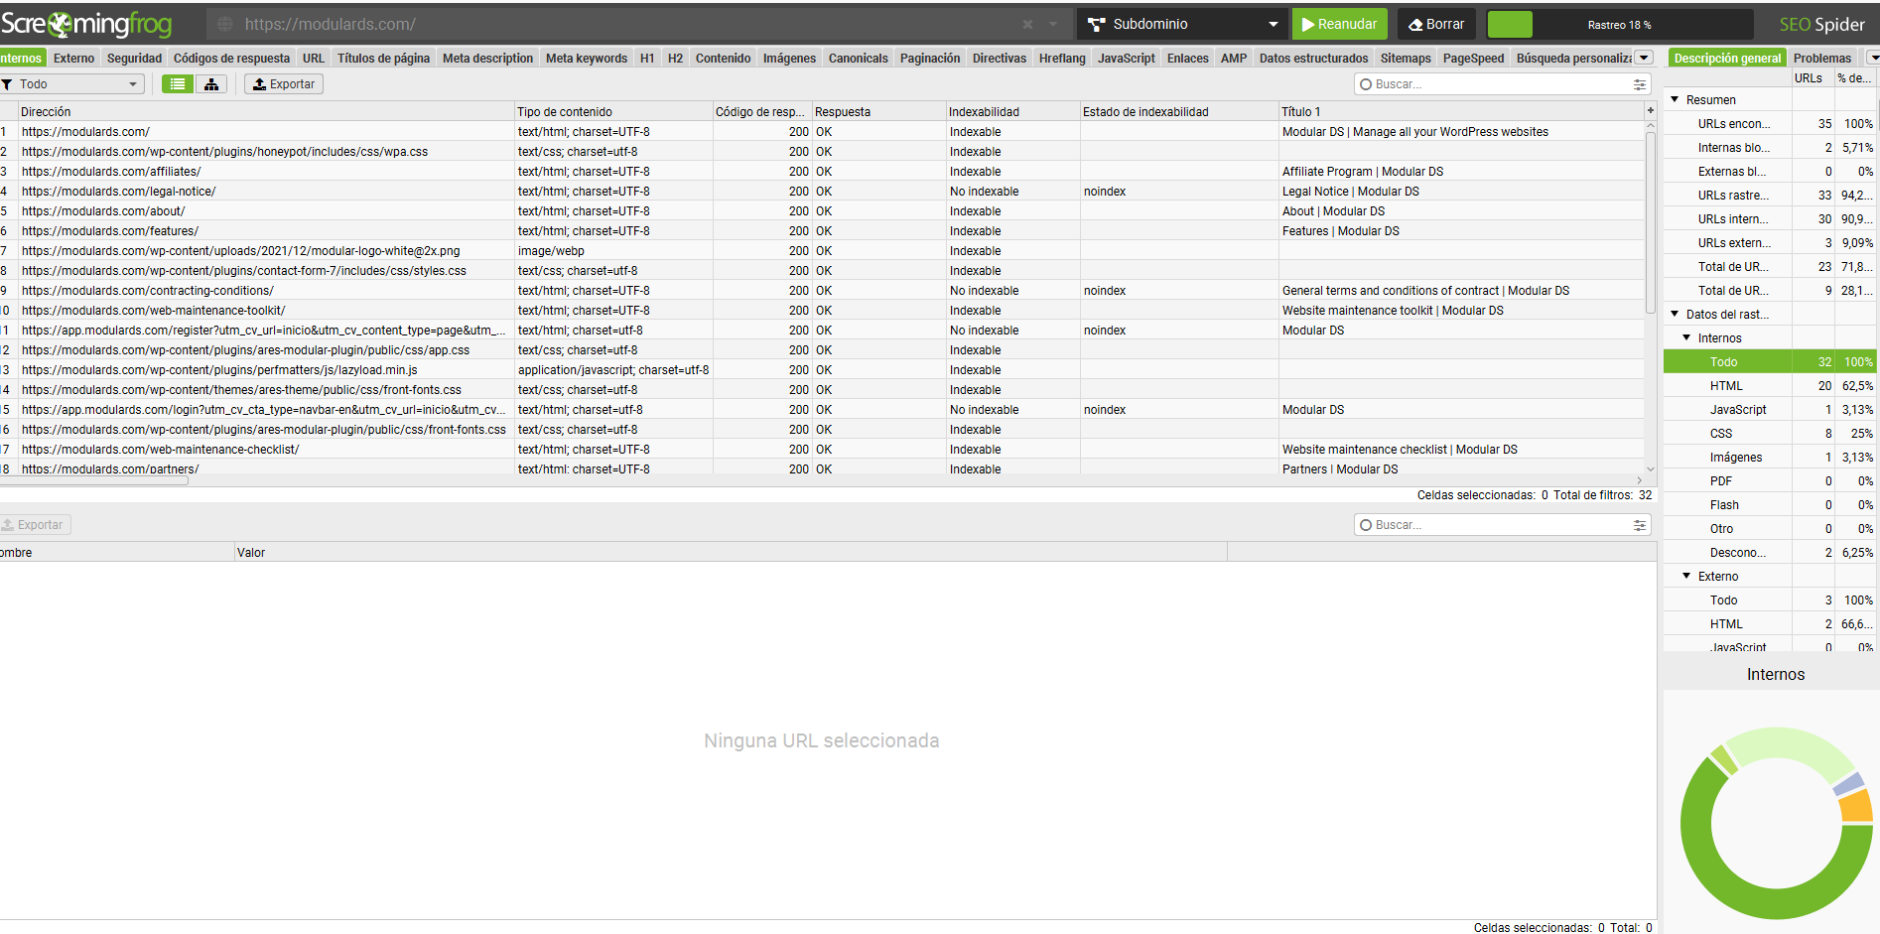The width and height of the screenshot is (1880, 934).
Task: Click the Borrar button
Action: [x=1436, y=23]
